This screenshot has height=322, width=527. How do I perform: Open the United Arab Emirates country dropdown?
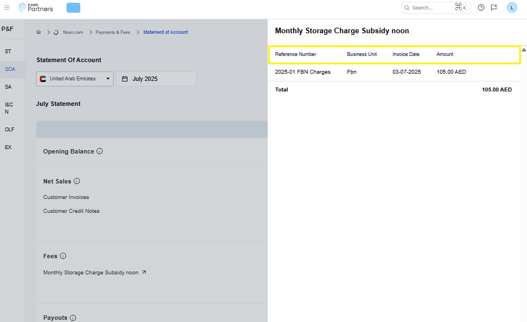click(75, 79)
